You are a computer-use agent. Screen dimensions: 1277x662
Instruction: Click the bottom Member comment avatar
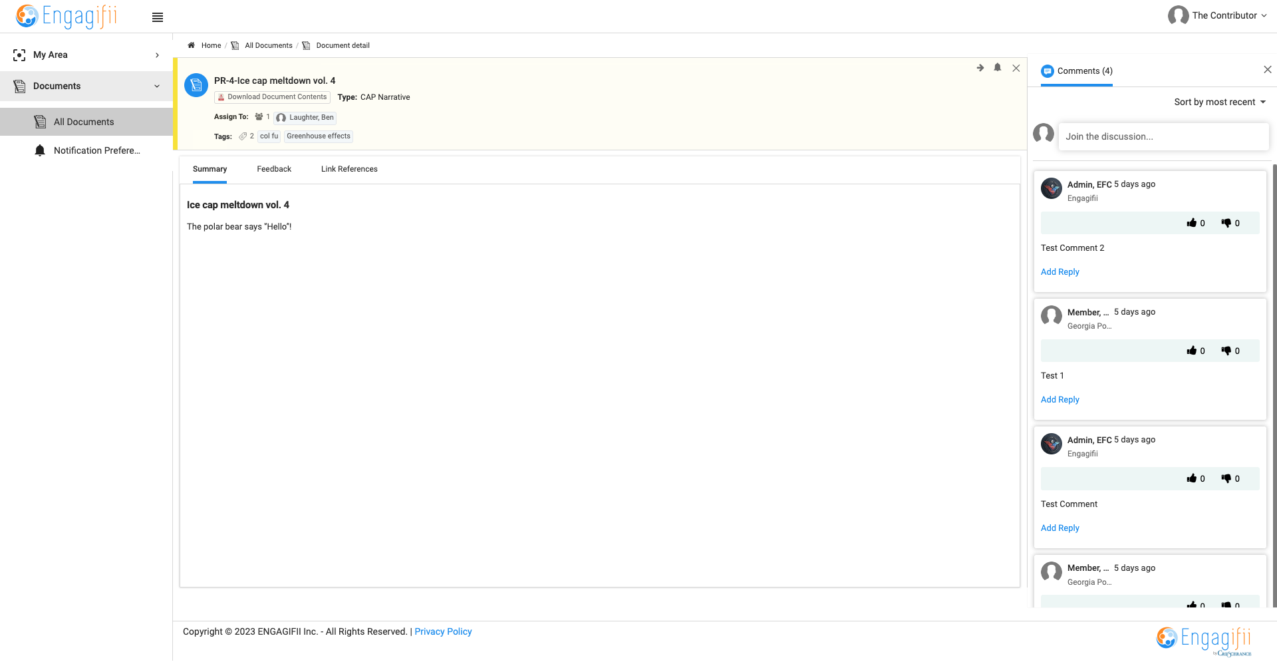click(x=1052, y=572)
